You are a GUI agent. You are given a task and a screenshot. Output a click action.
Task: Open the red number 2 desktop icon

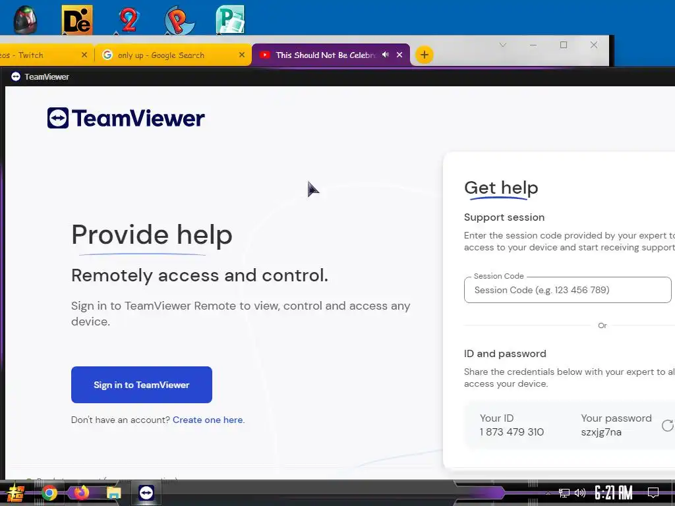129,20
